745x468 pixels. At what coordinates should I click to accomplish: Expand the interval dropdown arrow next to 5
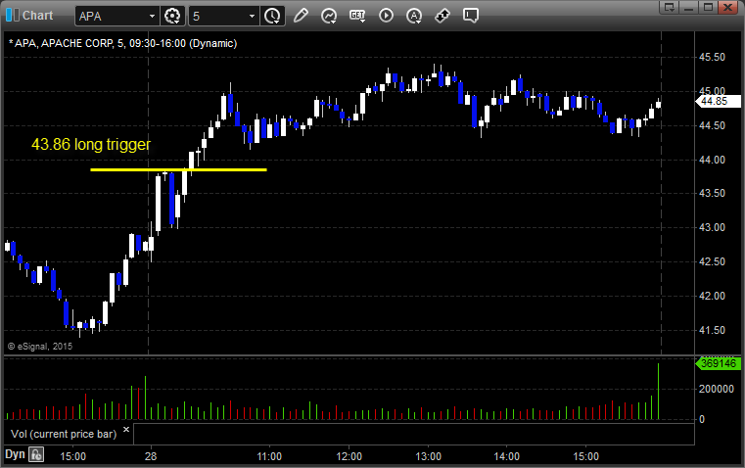pos(252,16)
